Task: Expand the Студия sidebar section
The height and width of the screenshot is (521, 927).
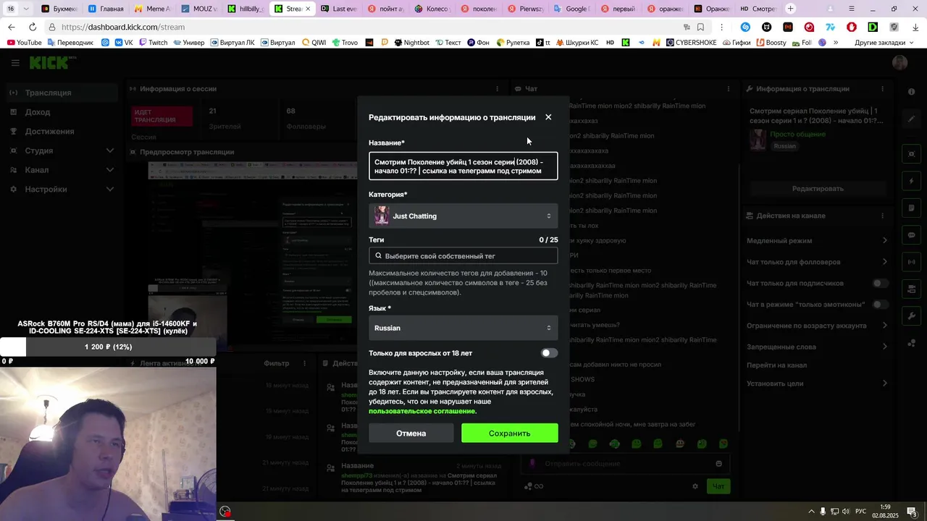Action: [x=62, y=151]
